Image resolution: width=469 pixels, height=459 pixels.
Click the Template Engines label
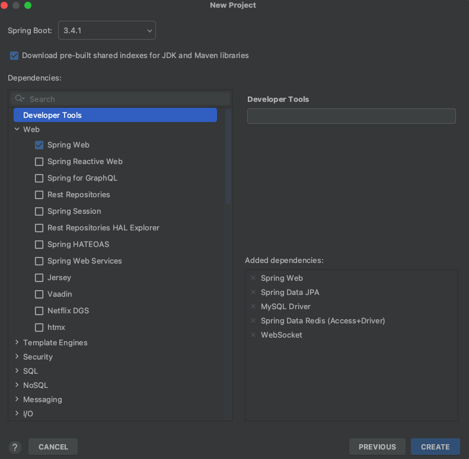pyautogui.click(x=55, y=342)
